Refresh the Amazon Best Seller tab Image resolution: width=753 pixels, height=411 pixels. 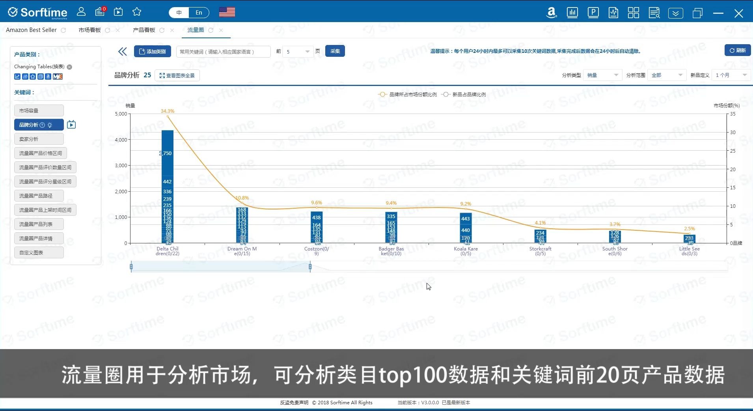pos(63,30)
